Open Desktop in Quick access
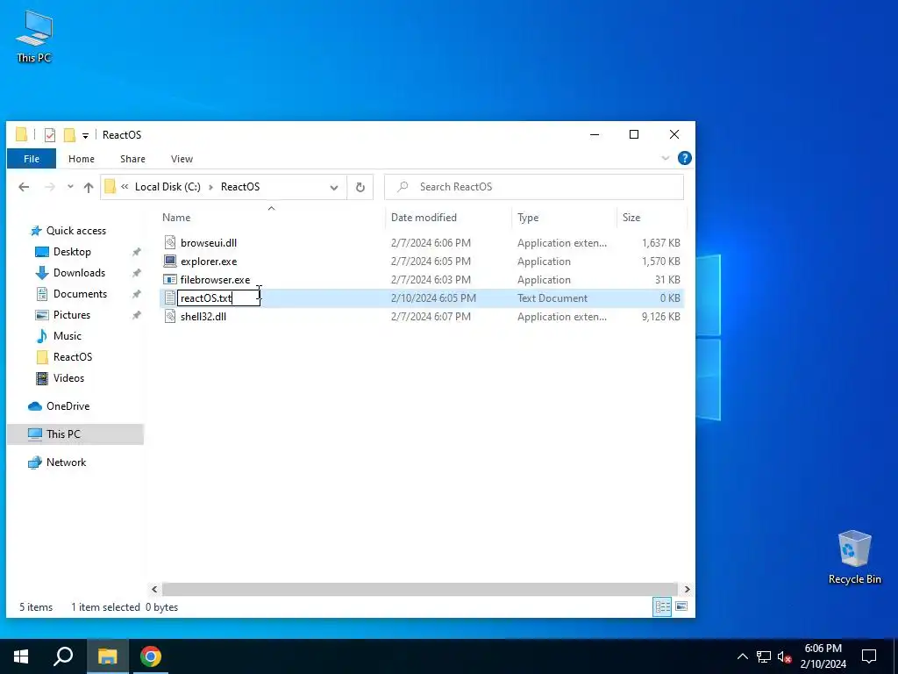This screenshot has height=674, width=898. (x=72, y=252)
